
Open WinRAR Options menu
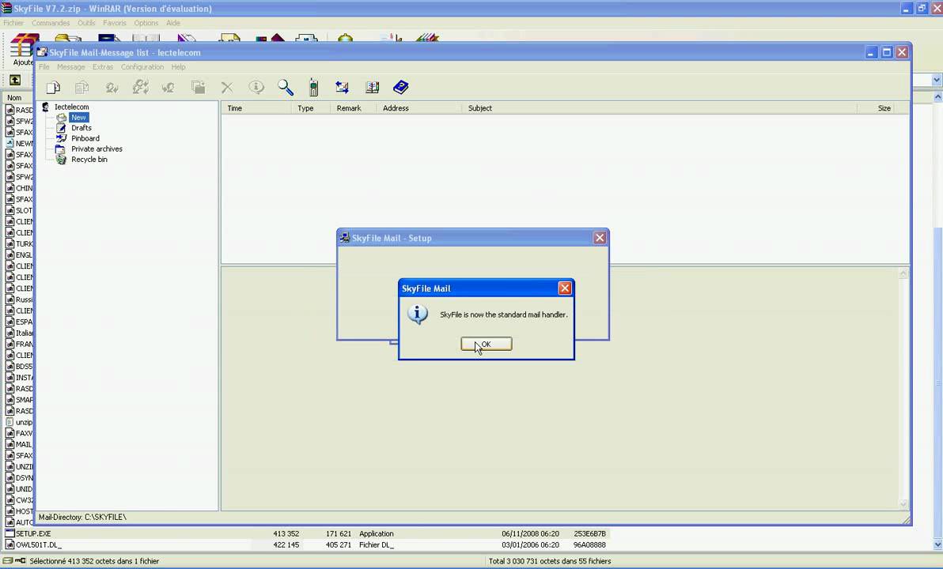point(146,23)
